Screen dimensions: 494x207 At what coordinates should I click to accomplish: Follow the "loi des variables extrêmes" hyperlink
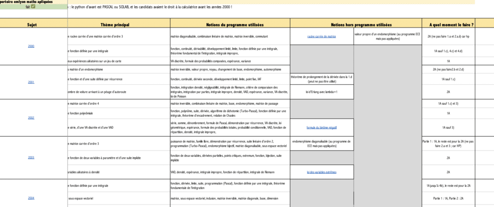(321, 172)
